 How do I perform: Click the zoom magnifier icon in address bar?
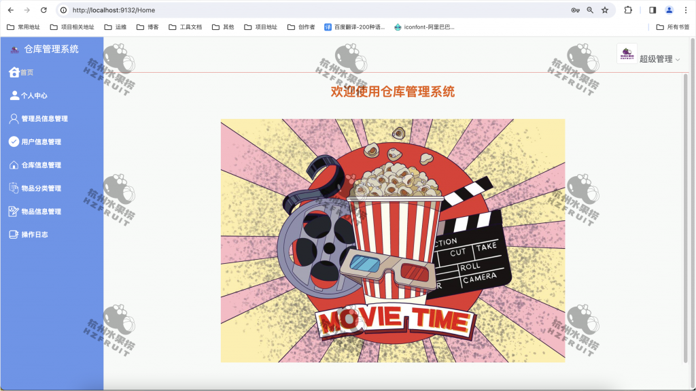pyautogui.click(x=590, y=10)
